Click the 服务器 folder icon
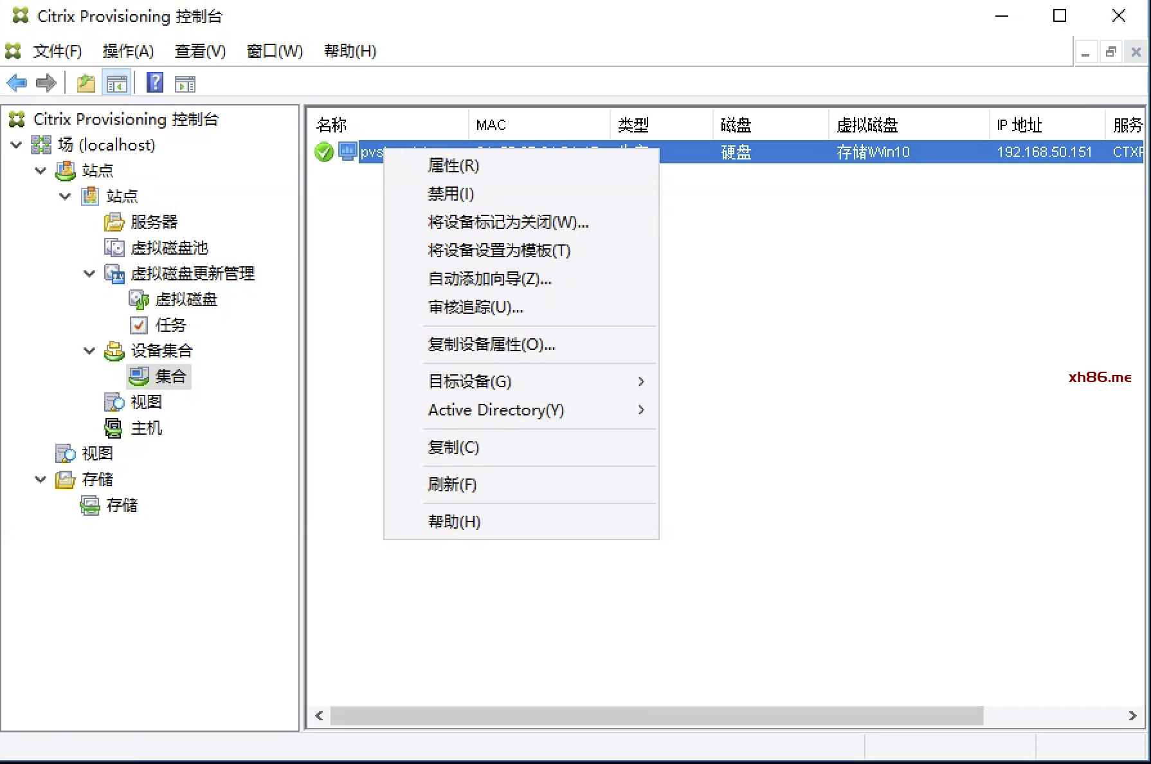Image resolution: width=1151 pixels, height=764 pixels. point(114,222)
